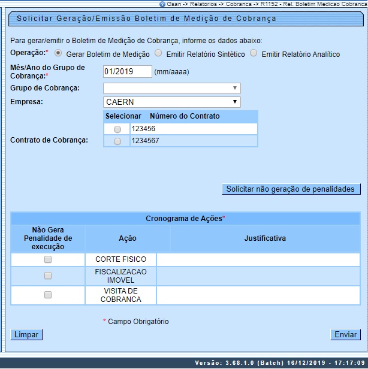Click Justificativa field for CORTE FISICO

tap(258, 259)
